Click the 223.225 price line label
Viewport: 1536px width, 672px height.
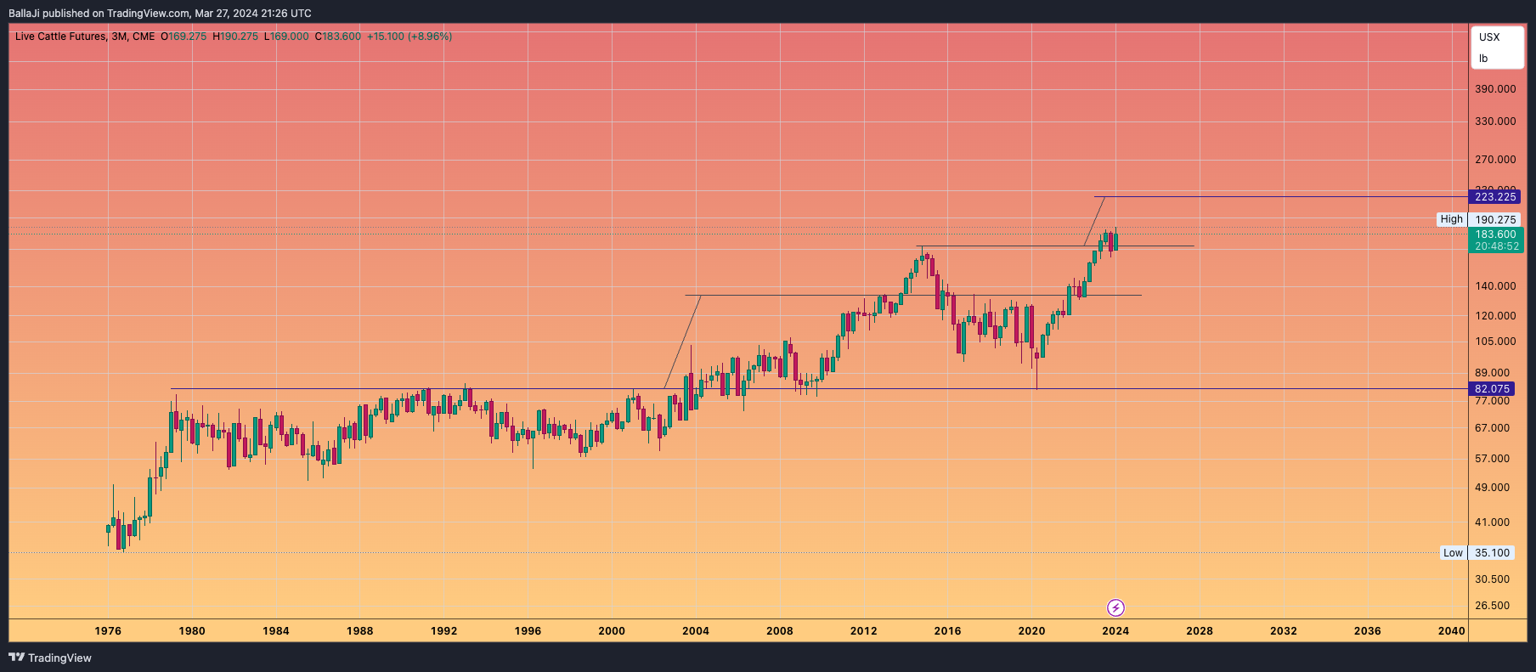click(1495, 197)
